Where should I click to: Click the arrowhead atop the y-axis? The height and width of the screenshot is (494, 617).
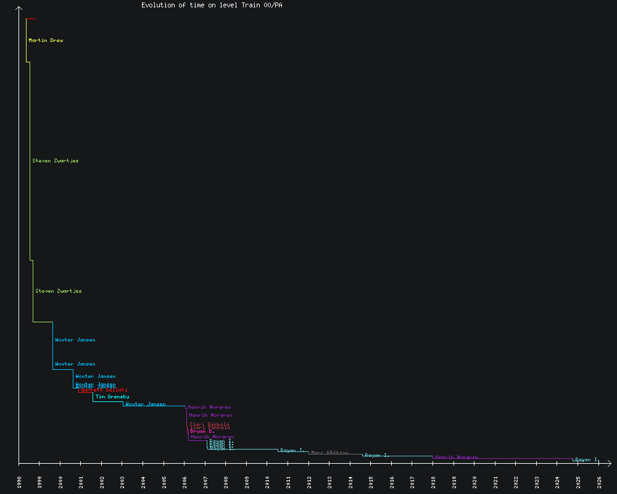19,9
